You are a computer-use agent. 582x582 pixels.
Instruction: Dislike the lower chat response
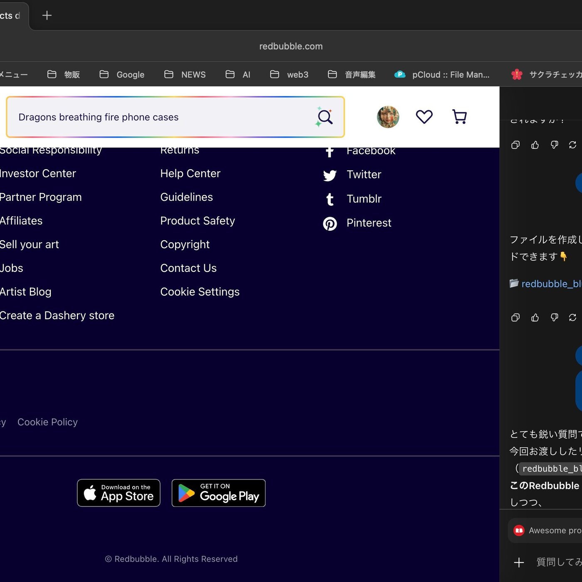click(x=554, y=318)
